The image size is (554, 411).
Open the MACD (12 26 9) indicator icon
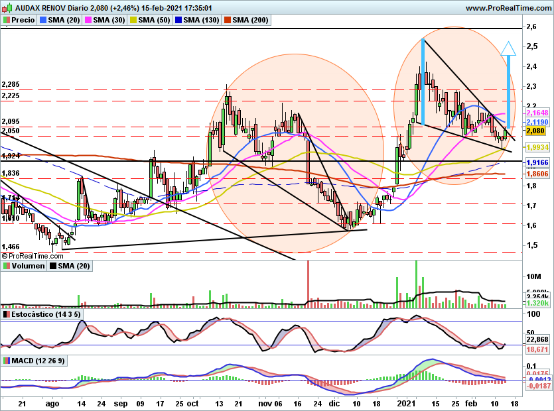pyautogui.click(x=7, y=361)
